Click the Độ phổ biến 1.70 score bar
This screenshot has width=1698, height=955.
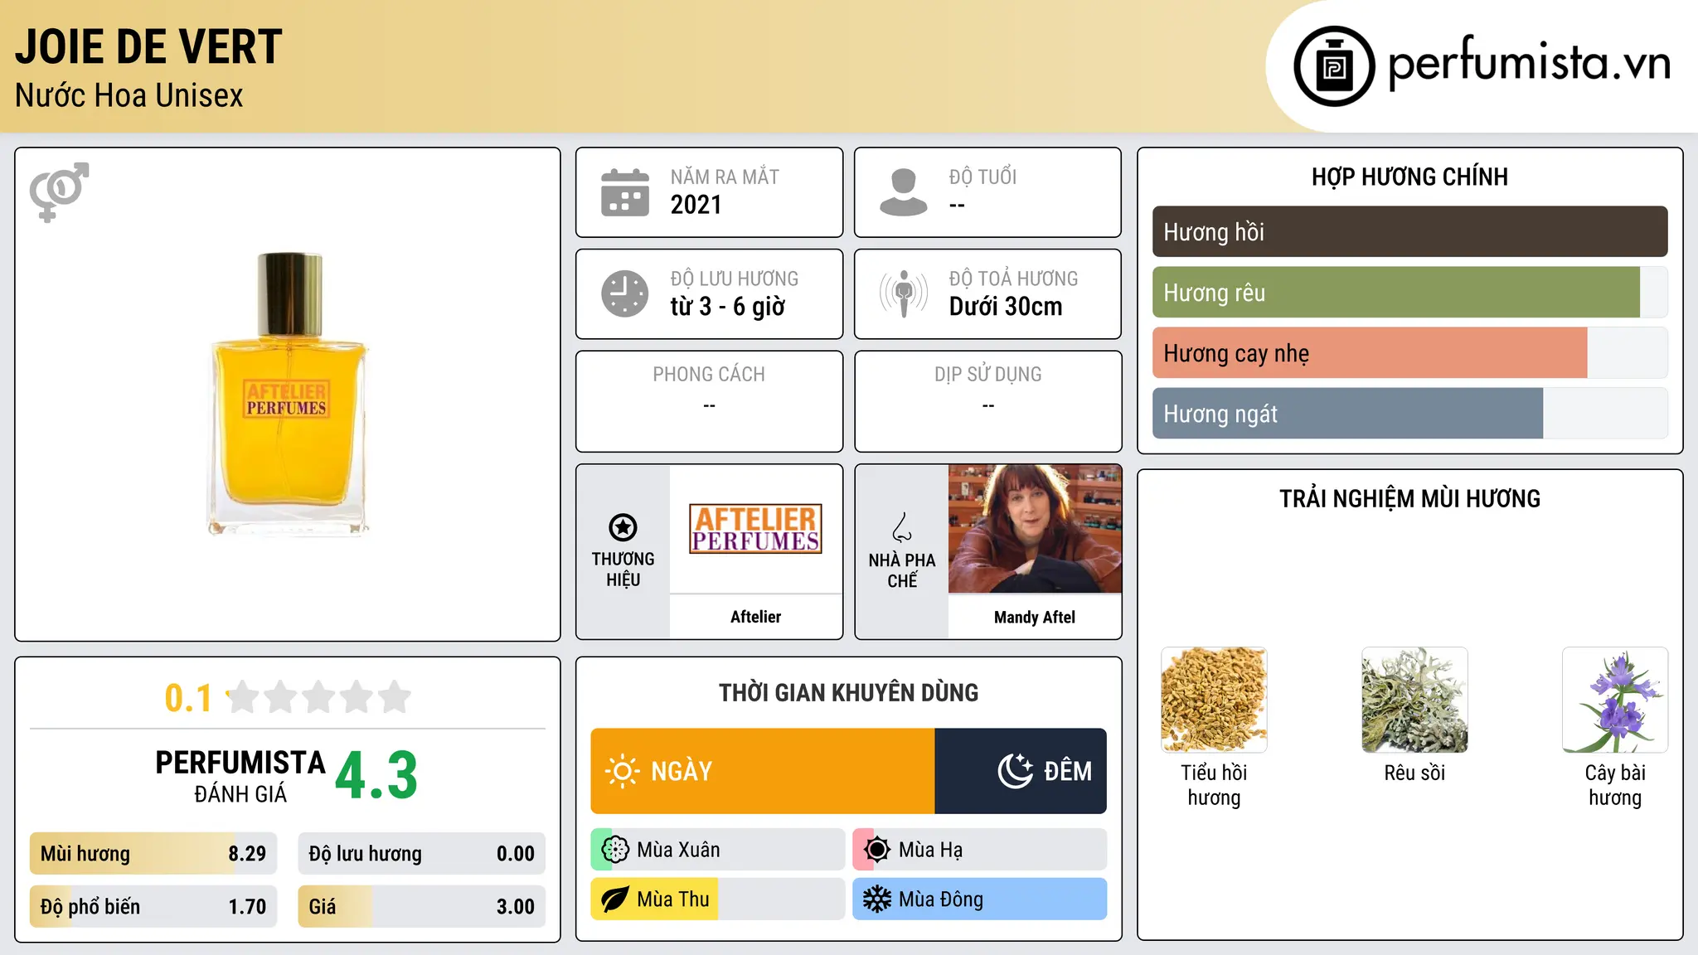pos(153,906)
